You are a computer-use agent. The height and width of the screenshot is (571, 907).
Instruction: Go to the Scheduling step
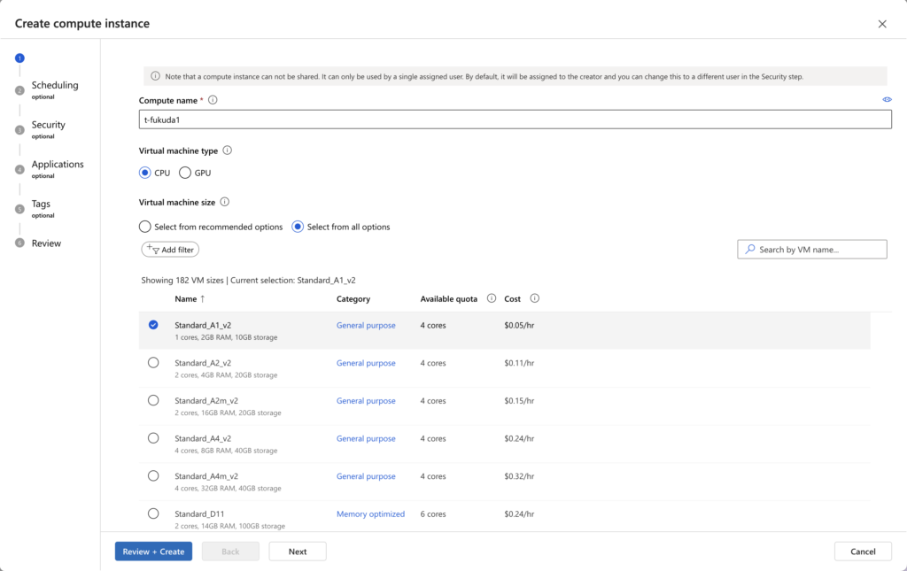pyautogui.click(x=55, y=86)
